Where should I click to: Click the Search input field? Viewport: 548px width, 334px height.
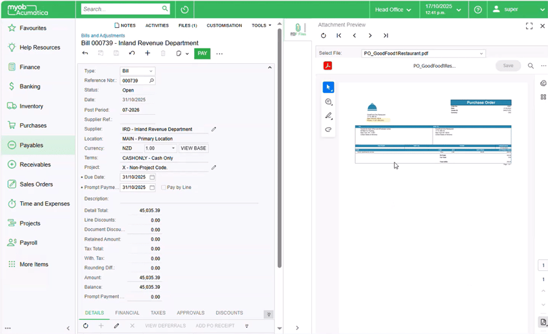tap(121, 9)
